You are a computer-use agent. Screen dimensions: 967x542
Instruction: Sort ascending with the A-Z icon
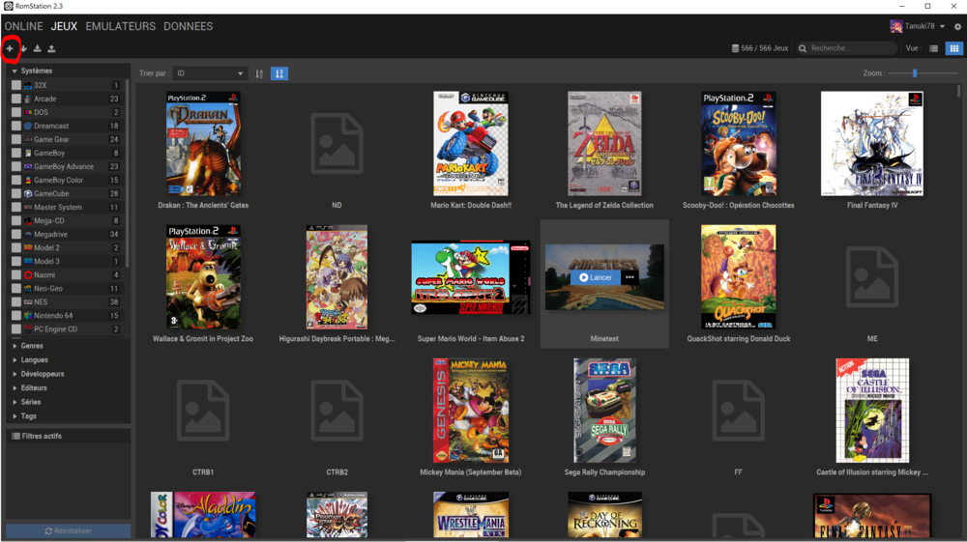click(259, 73)
